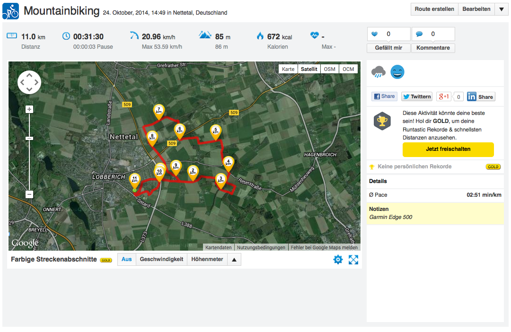Image resolution: width=511 pixels, height=332 pixels.
Task: Switch map to Karte view
Action: 288,69
